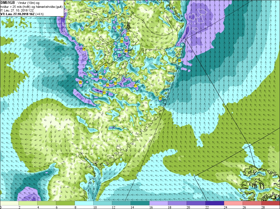The width and height of the screenshot is (280, 209).
Task: Click the legend scale value 24
Action: [225, 207]
